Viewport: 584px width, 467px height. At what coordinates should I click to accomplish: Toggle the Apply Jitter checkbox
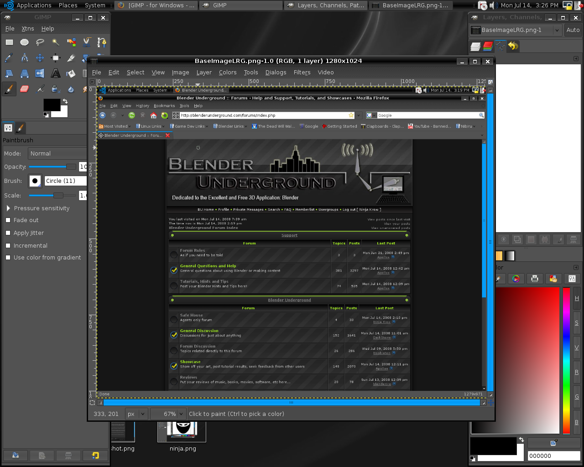point(8,233)
